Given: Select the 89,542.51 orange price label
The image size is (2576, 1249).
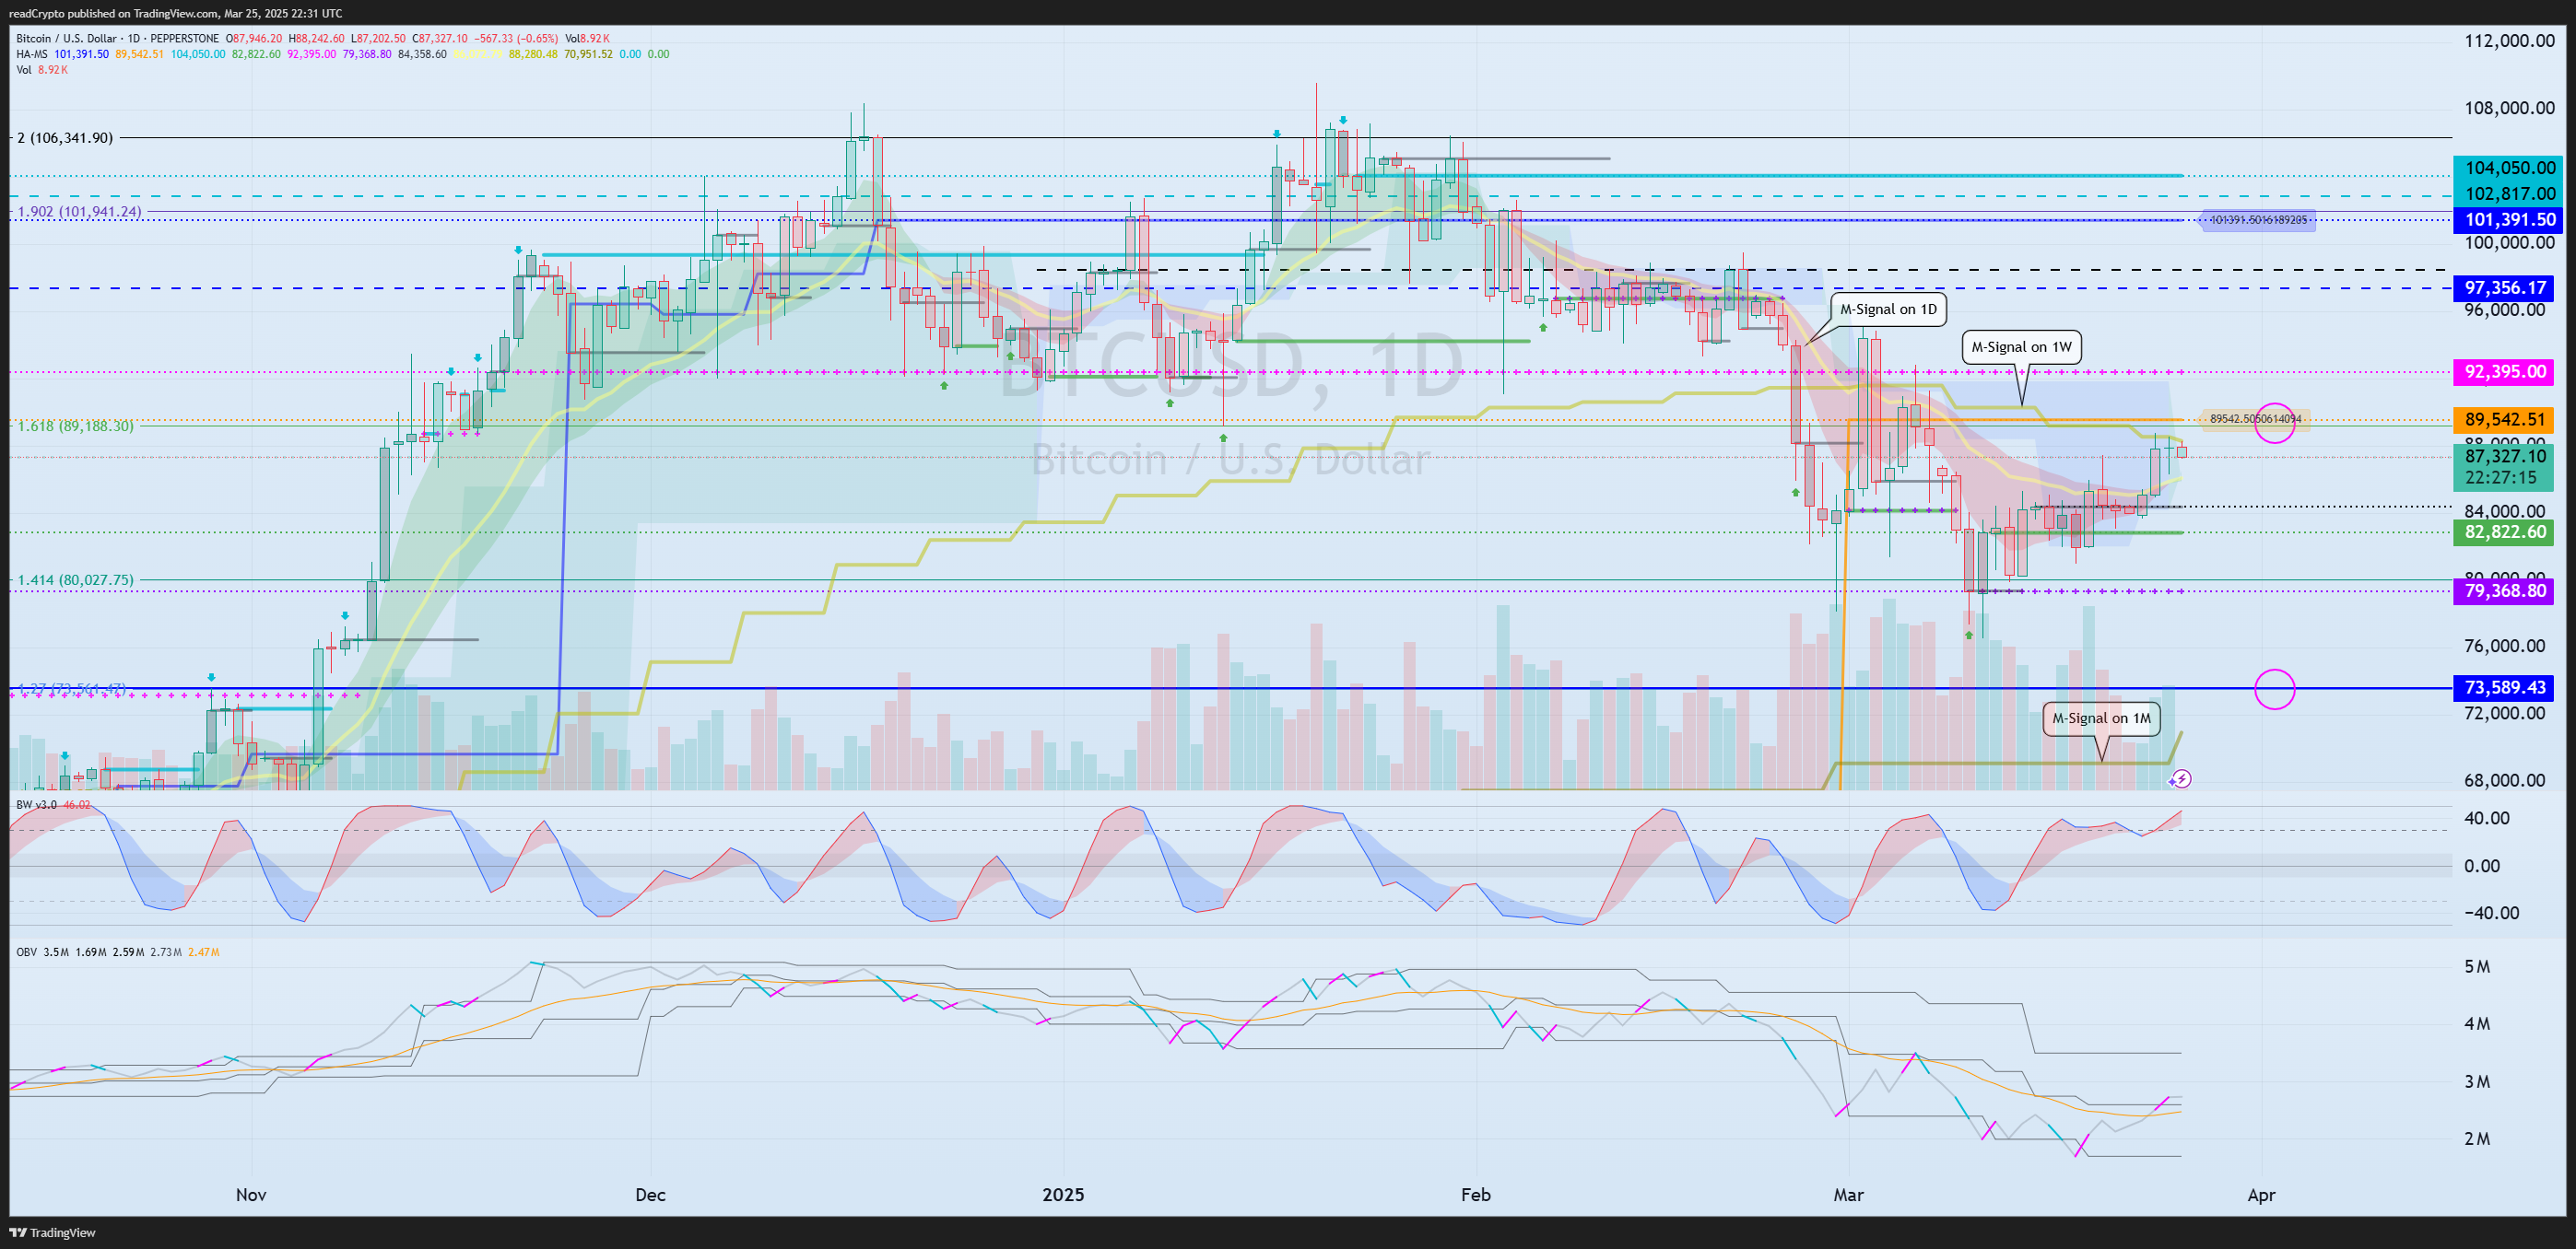Looking at the screenshot, I should [x=2504, y=420].
